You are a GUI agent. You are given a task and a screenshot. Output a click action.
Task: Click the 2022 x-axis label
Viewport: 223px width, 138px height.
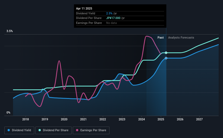coord(103,119)
